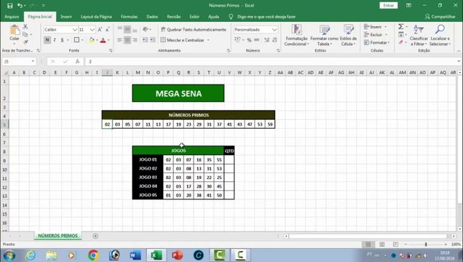
Task: Apply percent style format
Action: pyautogui.click(x=249, y=40)
